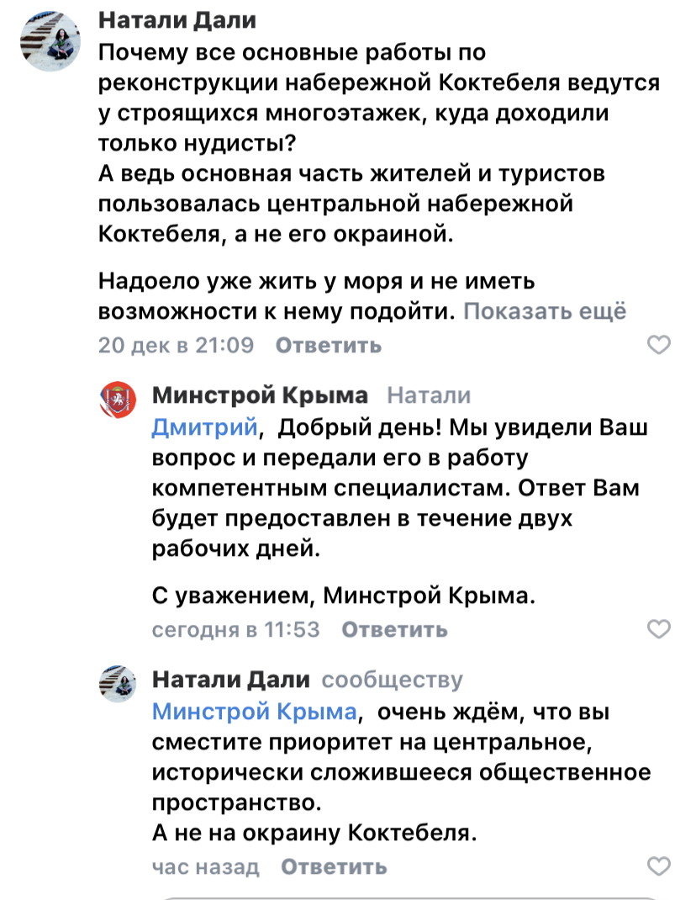The width and height of the screenshot is (696, 900).
Task: Open Натали Дали's small avatar in reply
Action: (x=118, y=684)
